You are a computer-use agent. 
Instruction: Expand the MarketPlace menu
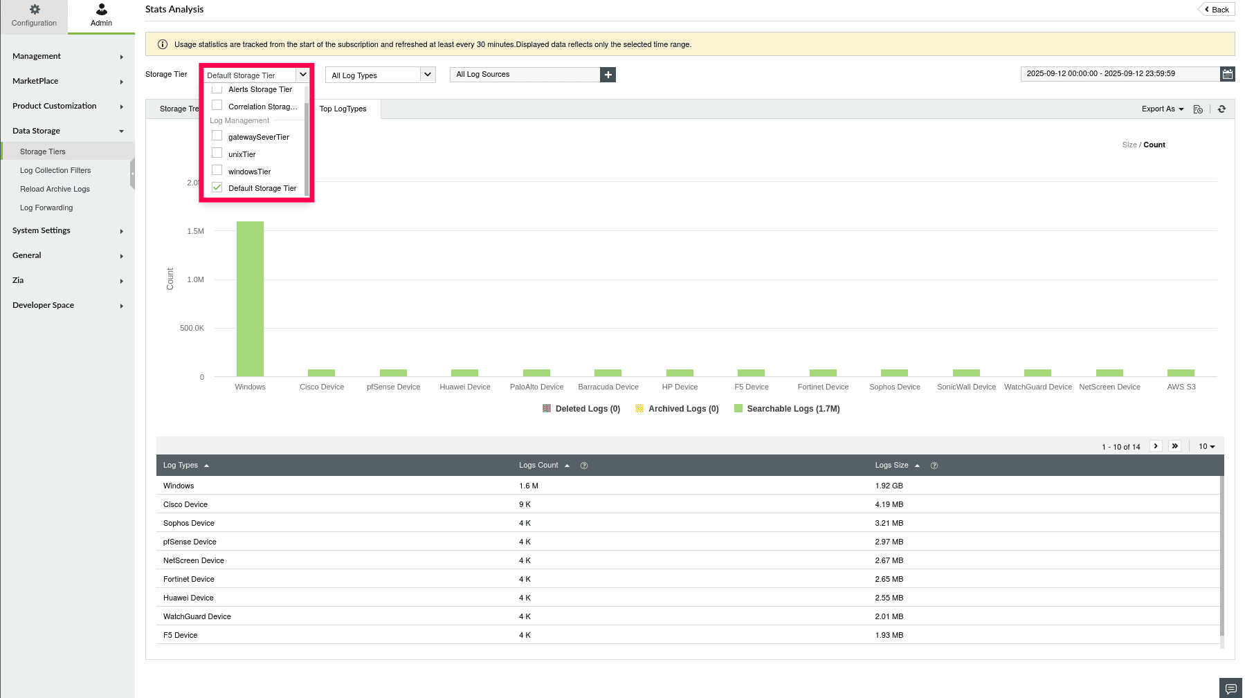(67, 81)
